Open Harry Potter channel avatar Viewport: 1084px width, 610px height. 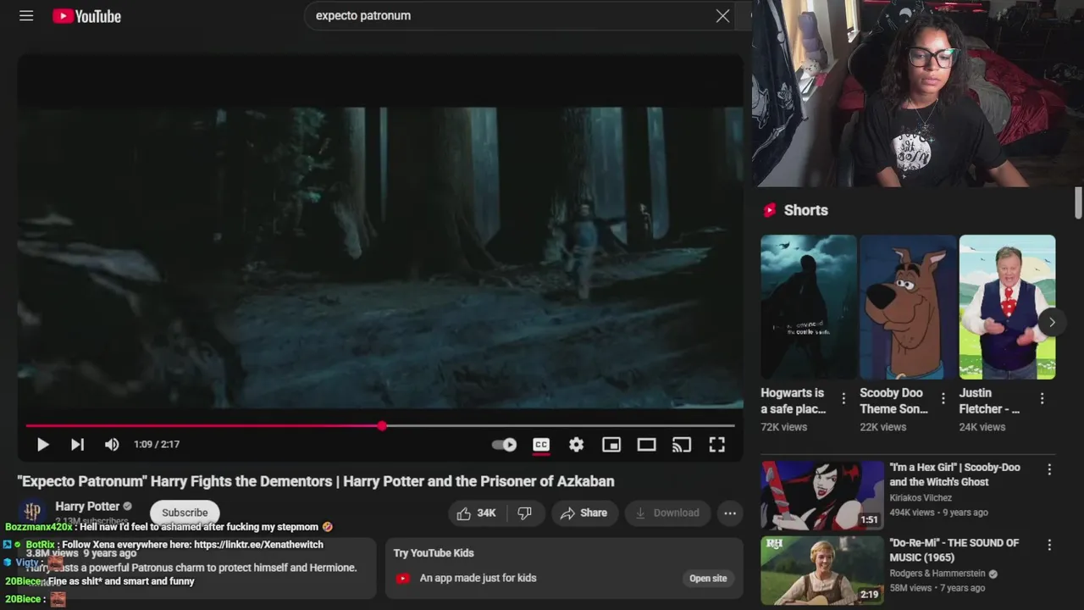tap(32, 512)
